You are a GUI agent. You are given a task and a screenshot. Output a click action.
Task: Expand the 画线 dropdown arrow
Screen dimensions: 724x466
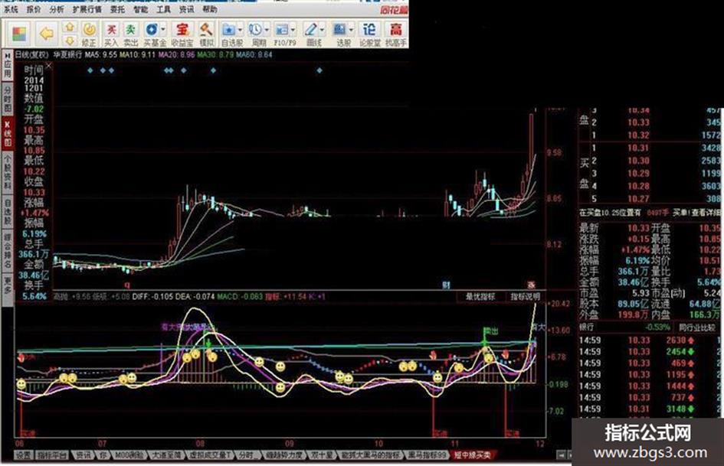pos(322,30)
